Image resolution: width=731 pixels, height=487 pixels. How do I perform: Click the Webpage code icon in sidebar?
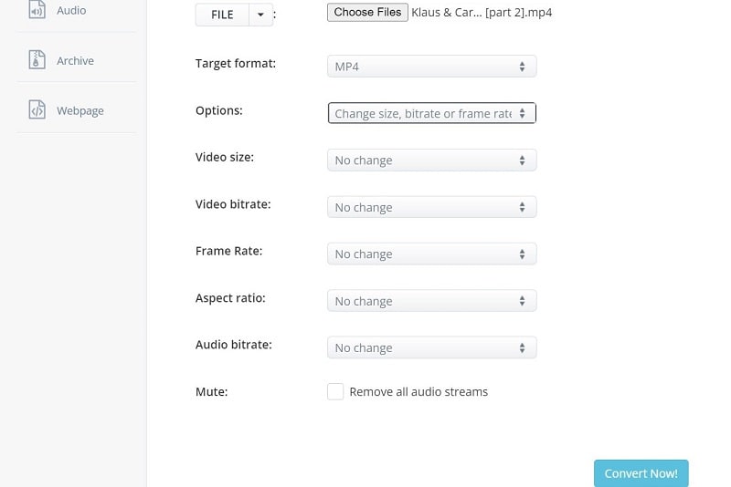point(37,110)
